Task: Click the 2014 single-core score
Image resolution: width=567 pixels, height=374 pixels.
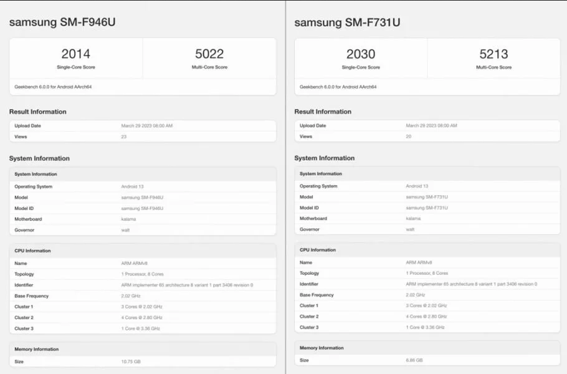Action: click(x=75, y=54)
